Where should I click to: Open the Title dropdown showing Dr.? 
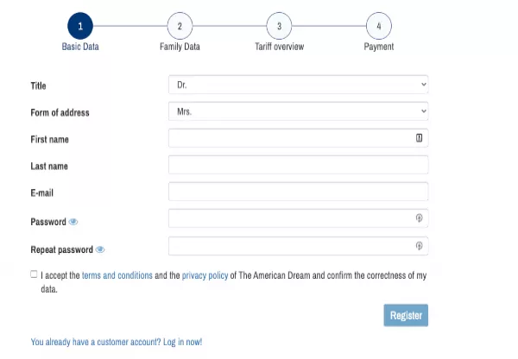click(x=299, y=85)
